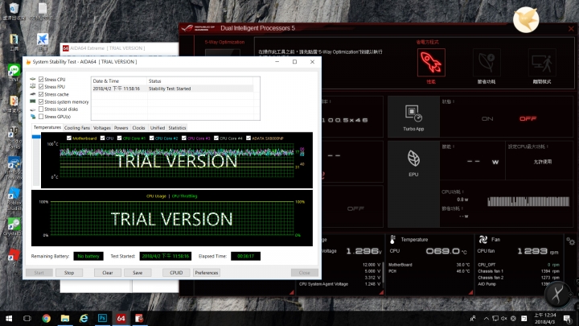Click the orange bird badge icon

pyautogui.click(x=526, y=19)
